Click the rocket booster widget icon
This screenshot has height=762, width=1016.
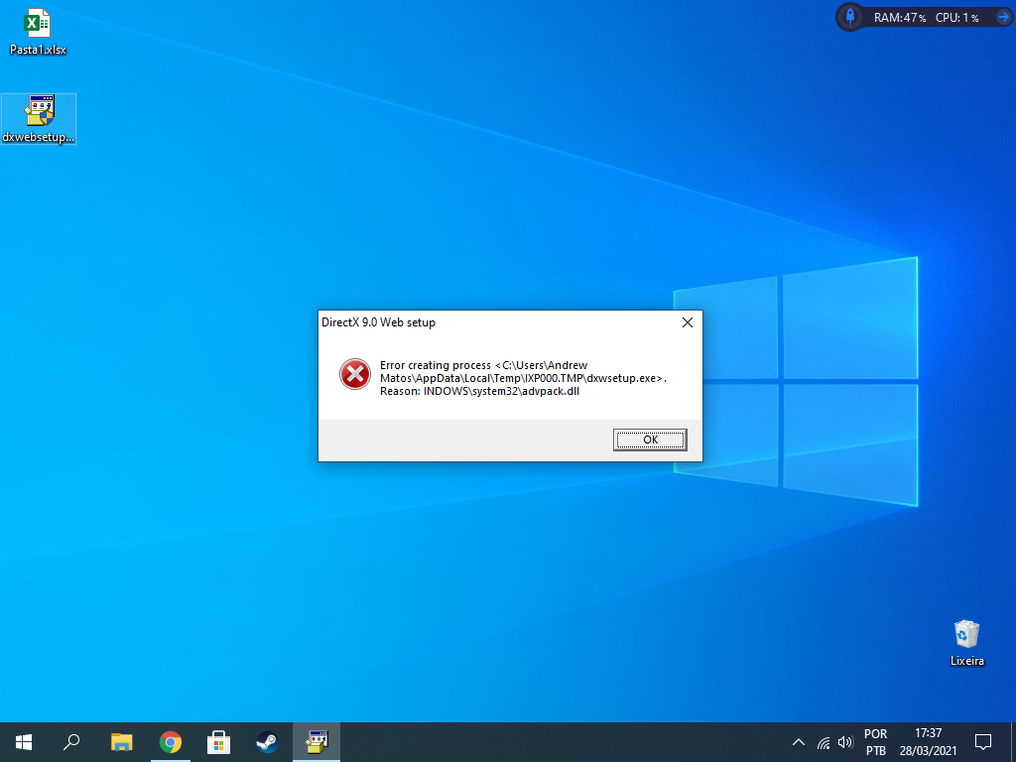850,18
